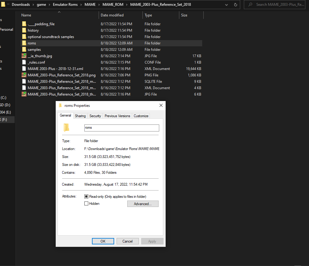Navigate to MAME in breadcrumb
This screenshot has width=309, height=266.
pyautogui.click(x=90, y=5)
